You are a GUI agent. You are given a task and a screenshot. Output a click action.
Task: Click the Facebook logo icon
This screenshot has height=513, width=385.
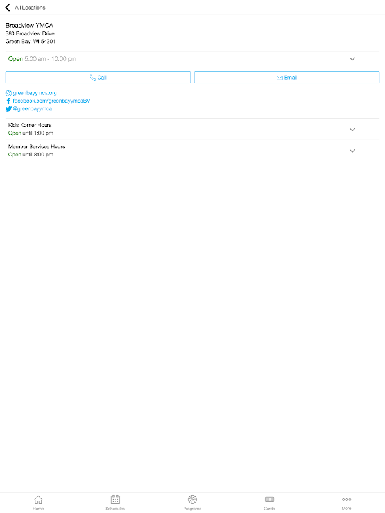click(x=8, y=101)
